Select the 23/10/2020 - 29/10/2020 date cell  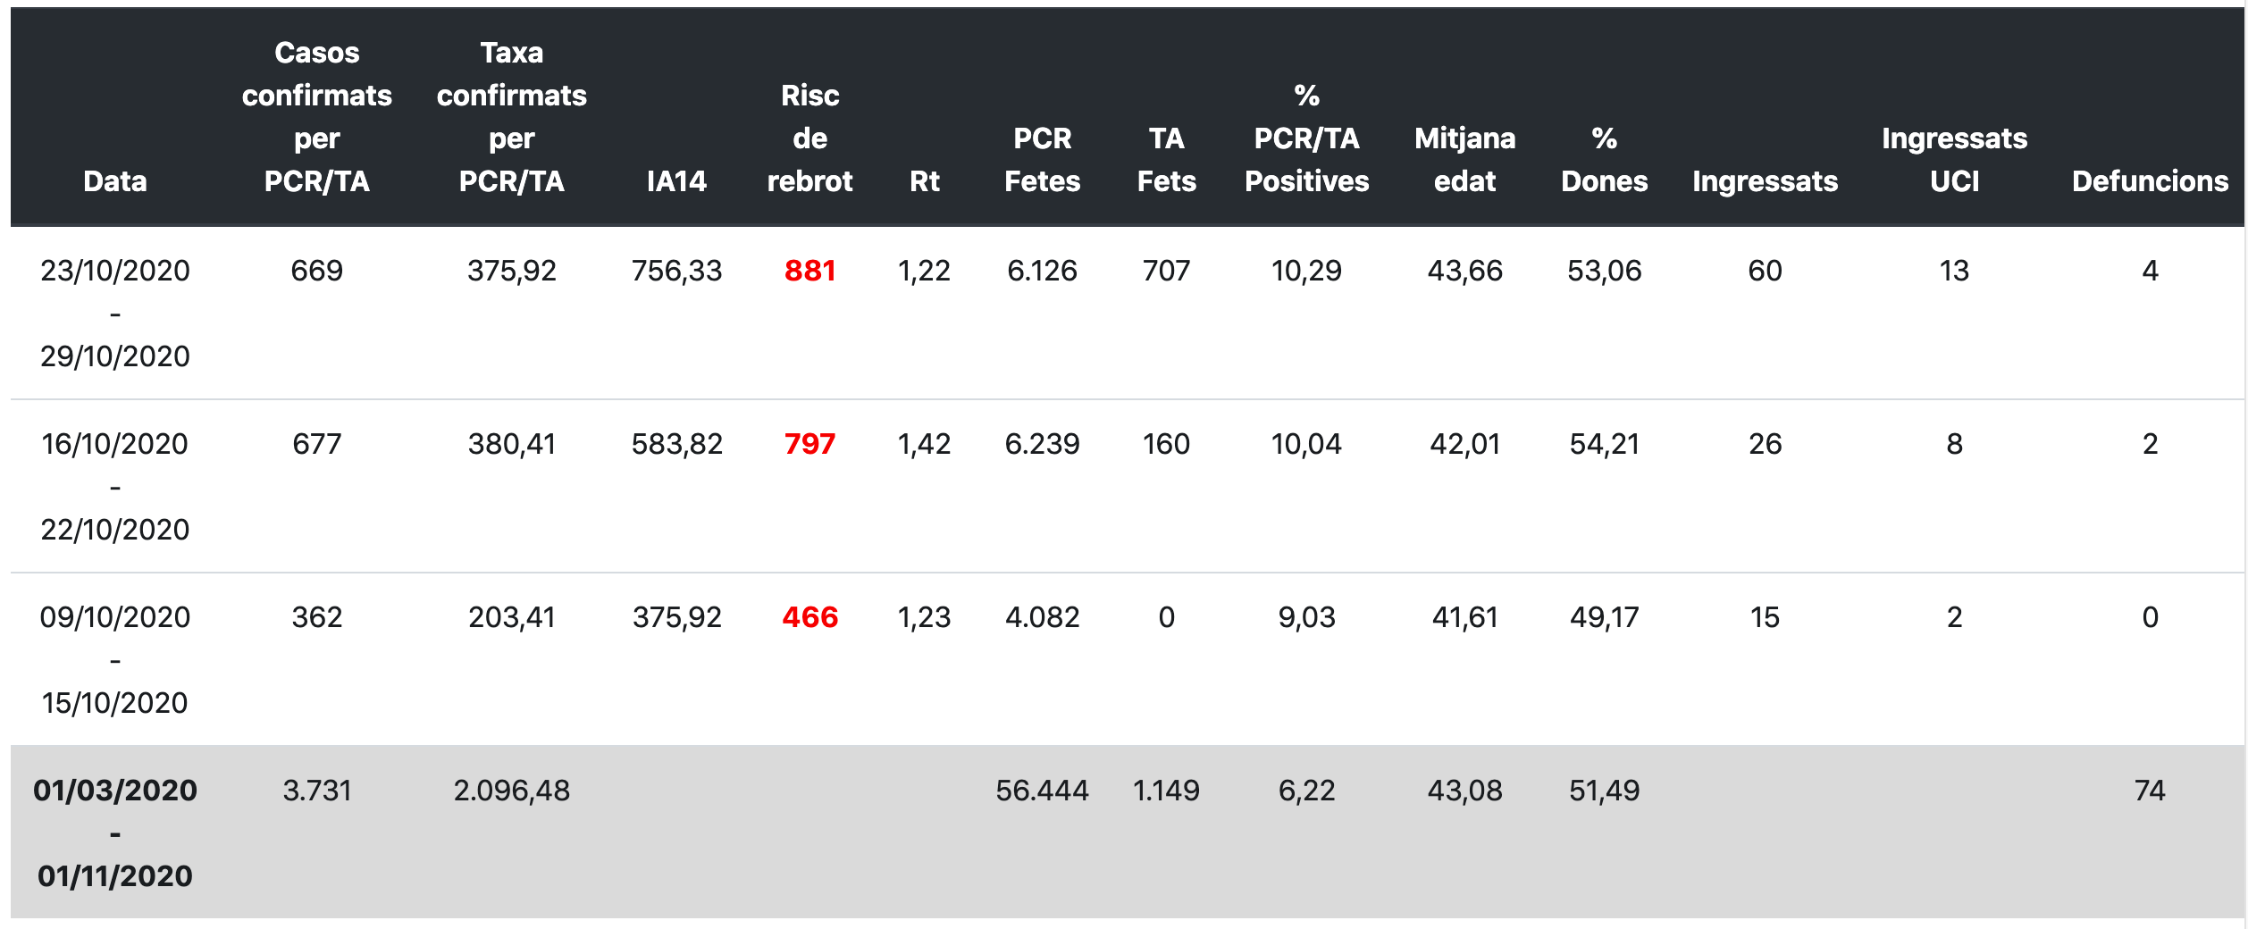pos(115,314)
